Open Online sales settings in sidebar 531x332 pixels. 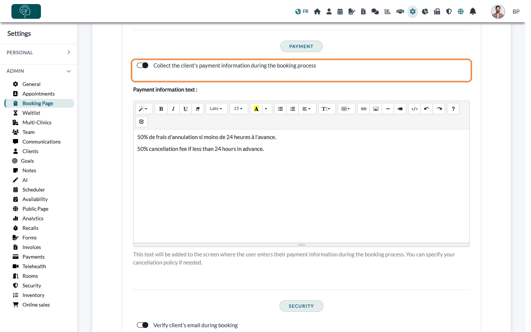click(36, 305)
